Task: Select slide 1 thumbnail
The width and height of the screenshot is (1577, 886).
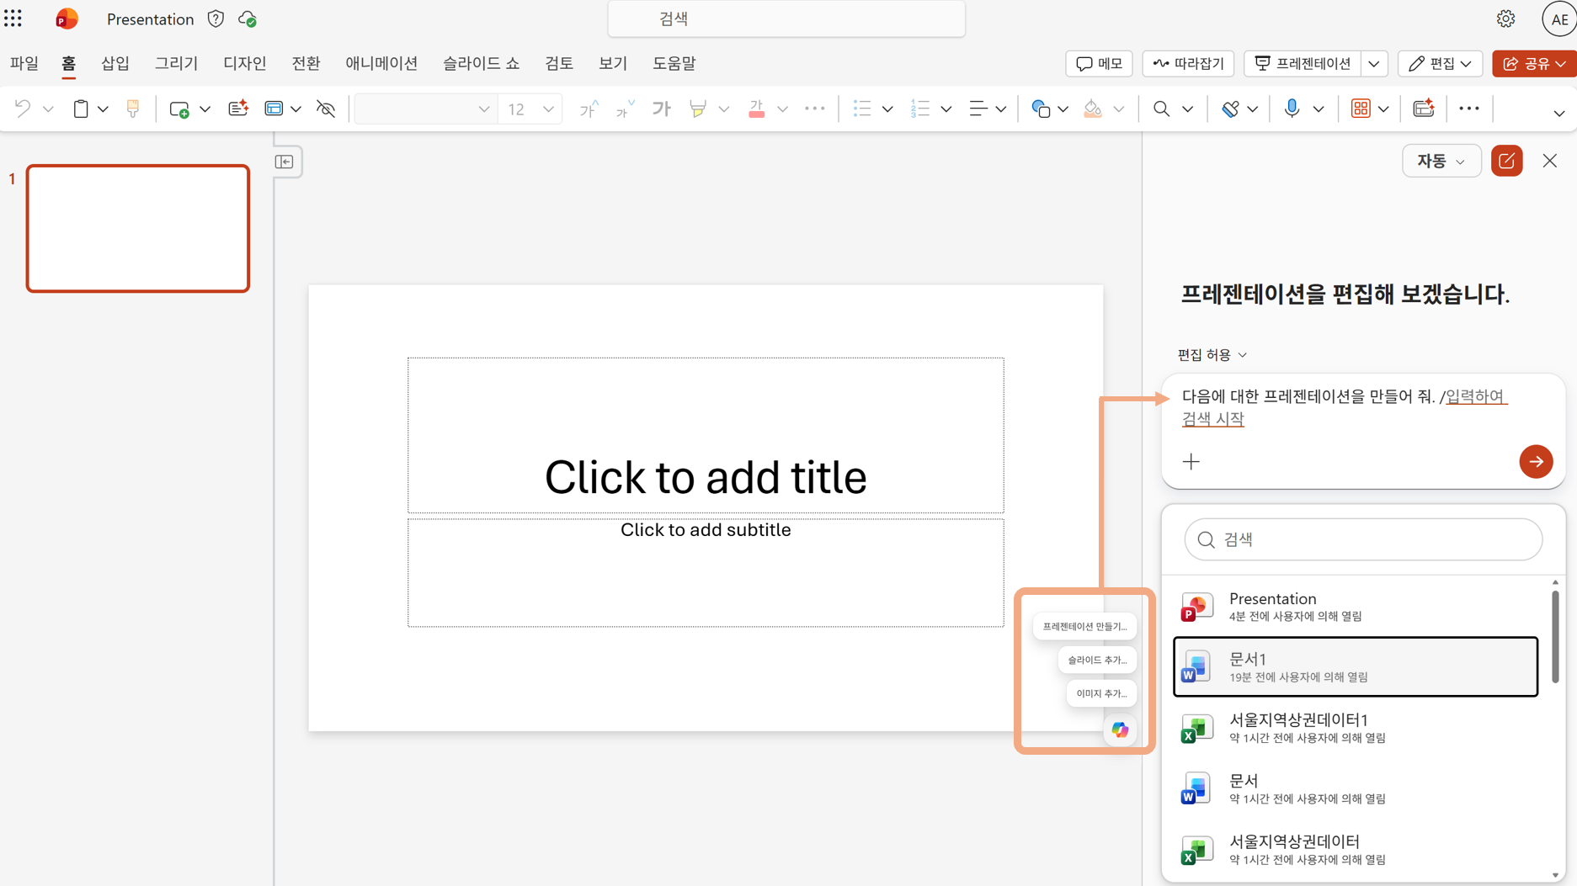Action: (138, 229)
